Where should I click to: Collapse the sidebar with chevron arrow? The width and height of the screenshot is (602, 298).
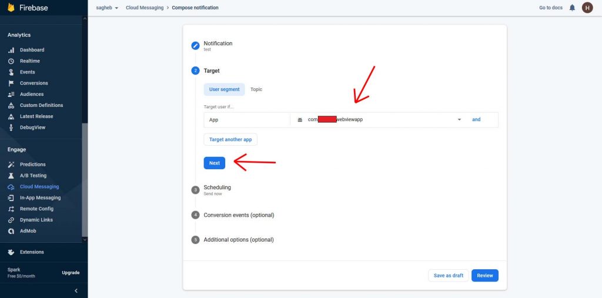click(x=76, y=291)
